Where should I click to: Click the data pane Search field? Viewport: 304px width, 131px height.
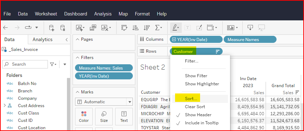coord(25,64)
